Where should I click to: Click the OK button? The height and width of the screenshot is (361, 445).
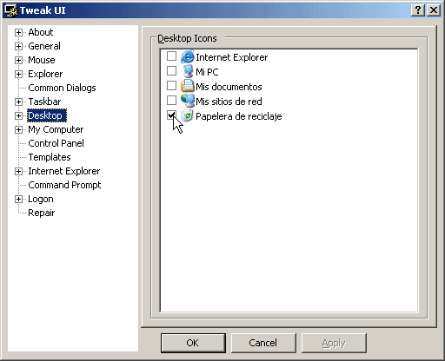[x=193, y=343]
